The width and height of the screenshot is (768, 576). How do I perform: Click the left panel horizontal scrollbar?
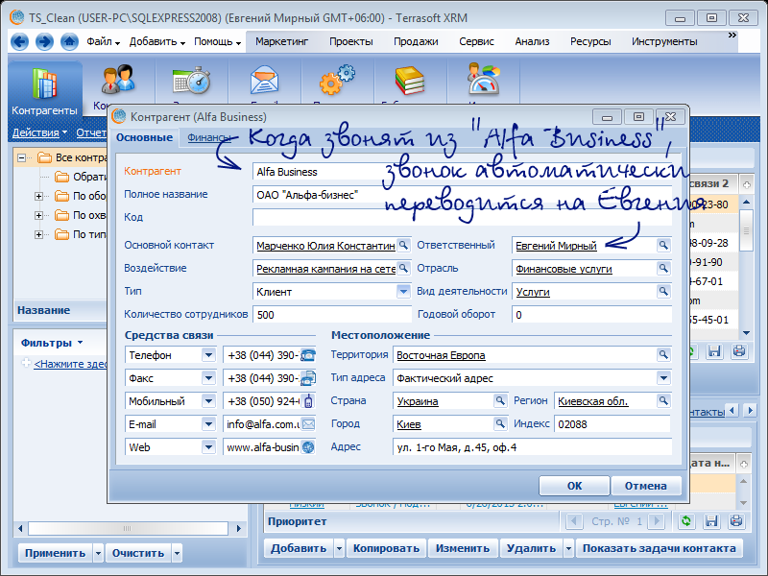(x=129, y=528)
